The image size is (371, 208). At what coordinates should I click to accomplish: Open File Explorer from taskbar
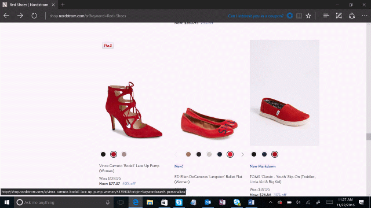(150, 202)
